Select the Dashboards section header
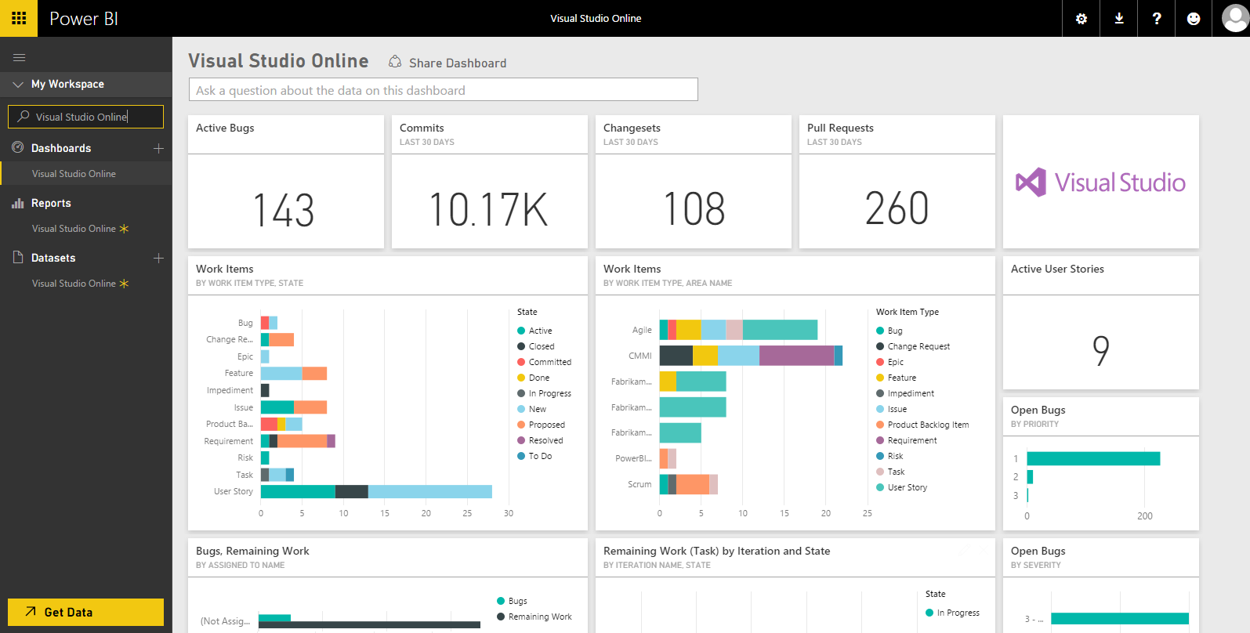The image size is (1250, 633). pyautogui.click(x=61, y=148)
